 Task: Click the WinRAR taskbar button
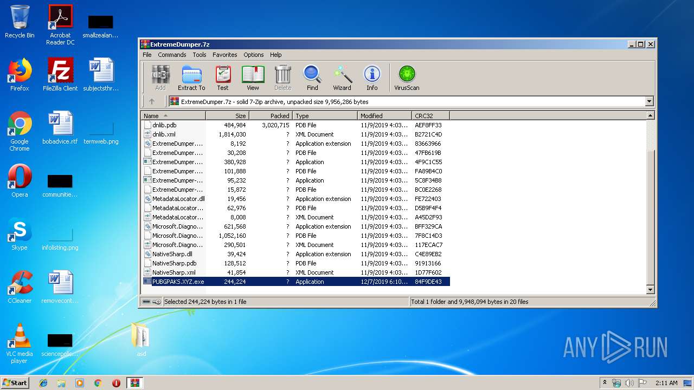pos(134,383)
